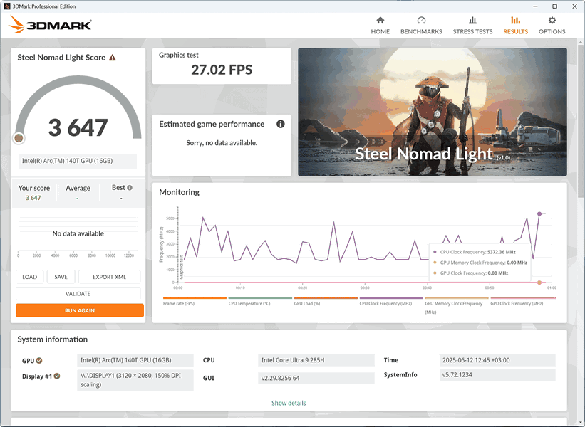Image resolution: width=585 pixels, height=427 pixels.
Task: Click the purple marker on the monitoring chart
Action: tap(539, 213)
